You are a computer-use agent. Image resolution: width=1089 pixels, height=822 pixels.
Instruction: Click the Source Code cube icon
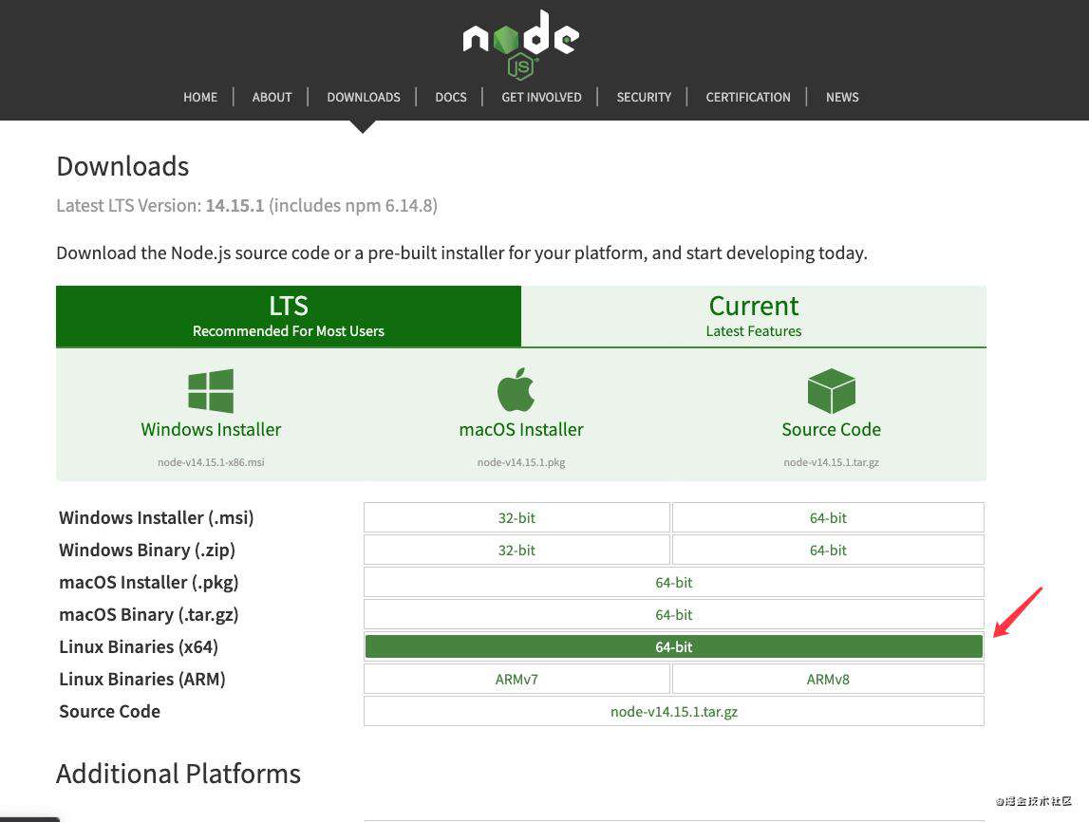tap(832, 391)
